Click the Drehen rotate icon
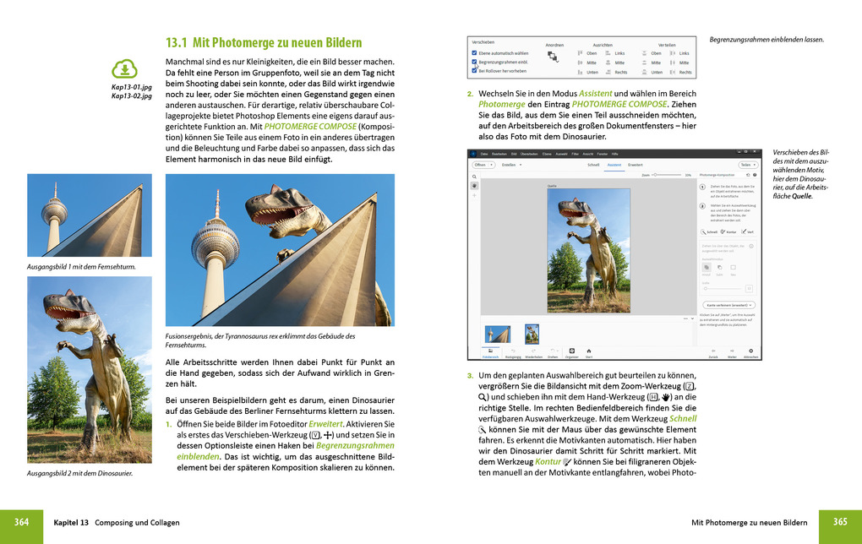 [x=553, y=351]
